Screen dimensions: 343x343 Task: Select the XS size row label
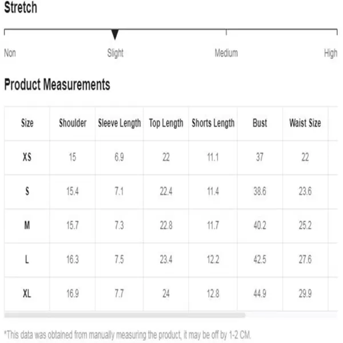27,157
